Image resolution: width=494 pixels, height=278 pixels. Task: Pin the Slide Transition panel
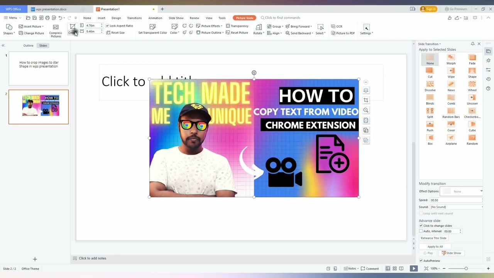pos(472,44)
